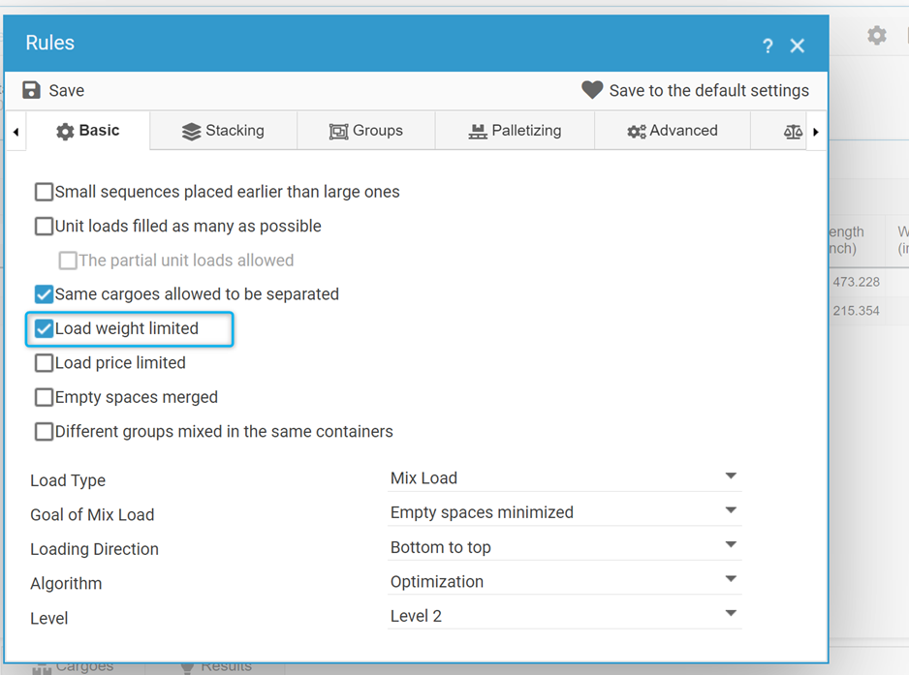909x675 pixels.
Task: Toggle The partial unit loads allowed checkbox
Action: 68,261
